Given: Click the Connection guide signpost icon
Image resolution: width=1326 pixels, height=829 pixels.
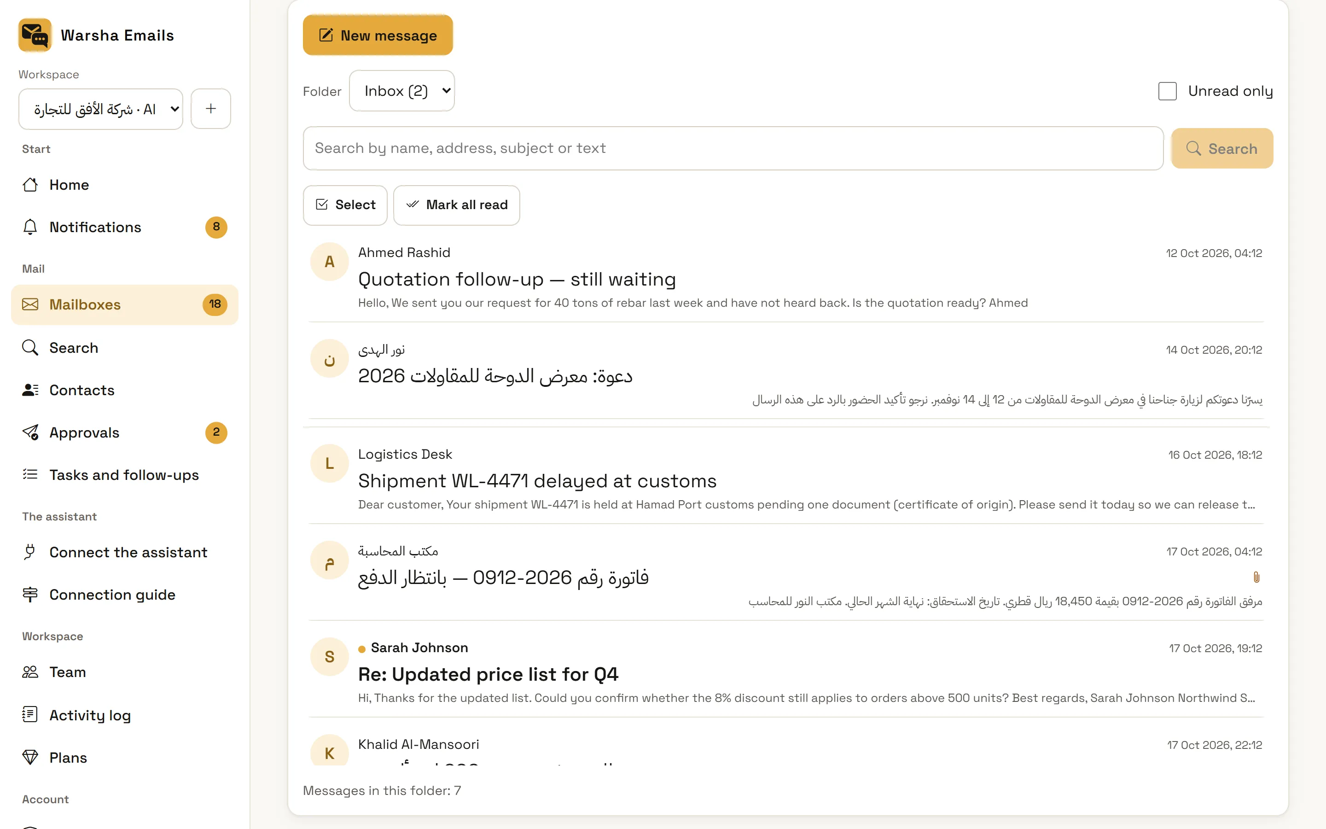Looking at the screenshot, I should [x=30, y=594].
